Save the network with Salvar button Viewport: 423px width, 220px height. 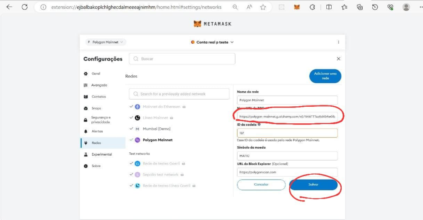click(313, 185)
